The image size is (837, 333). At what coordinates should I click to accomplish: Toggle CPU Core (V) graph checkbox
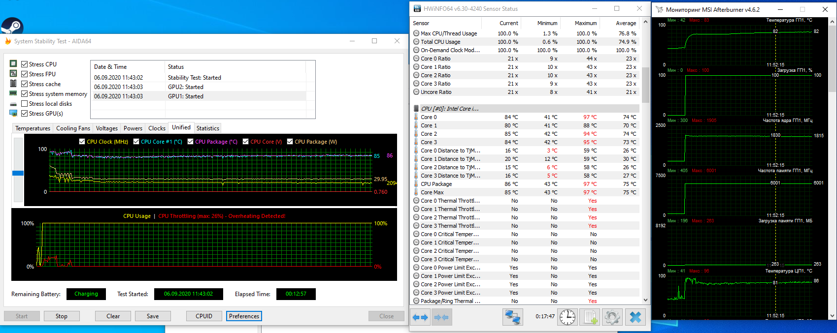[x=245, y=142]
